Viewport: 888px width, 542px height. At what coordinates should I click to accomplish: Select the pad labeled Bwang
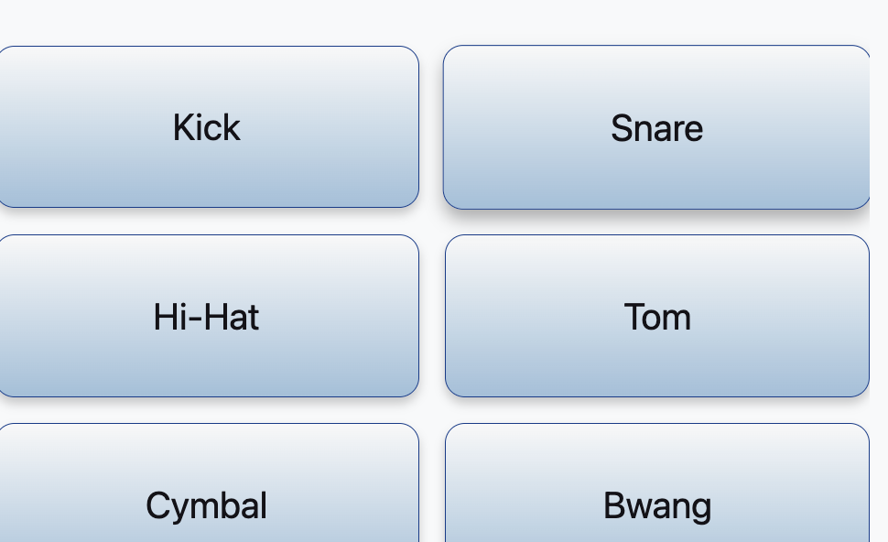coord(656,494)
